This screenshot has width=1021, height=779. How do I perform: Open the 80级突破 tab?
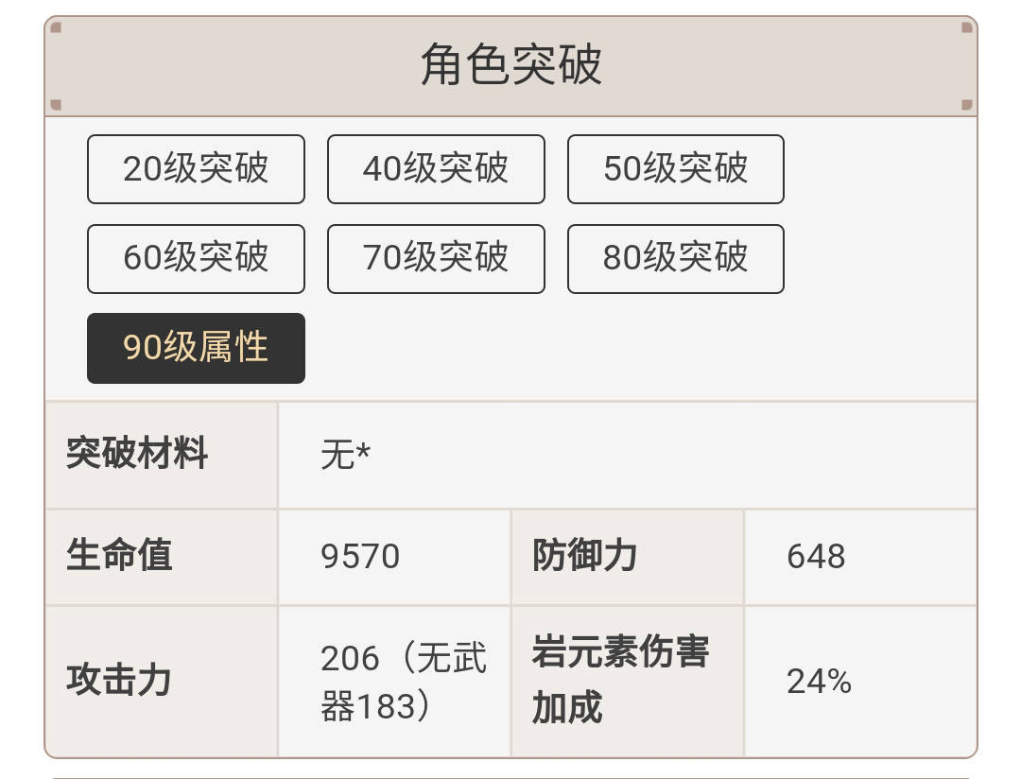[x=676, y=259]
